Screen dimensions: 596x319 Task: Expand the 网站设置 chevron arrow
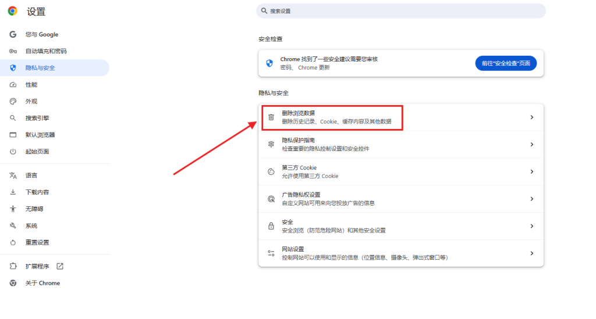[531, 253]
